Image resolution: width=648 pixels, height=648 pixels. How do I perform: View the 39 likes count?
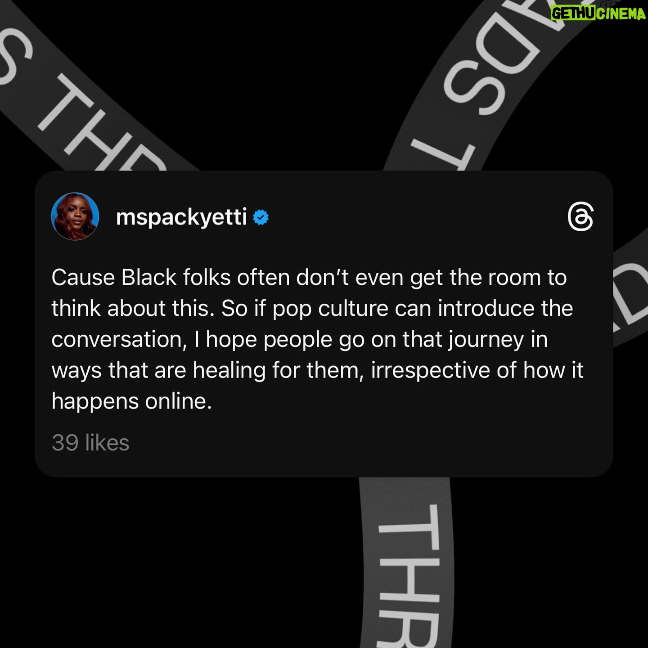90,443
